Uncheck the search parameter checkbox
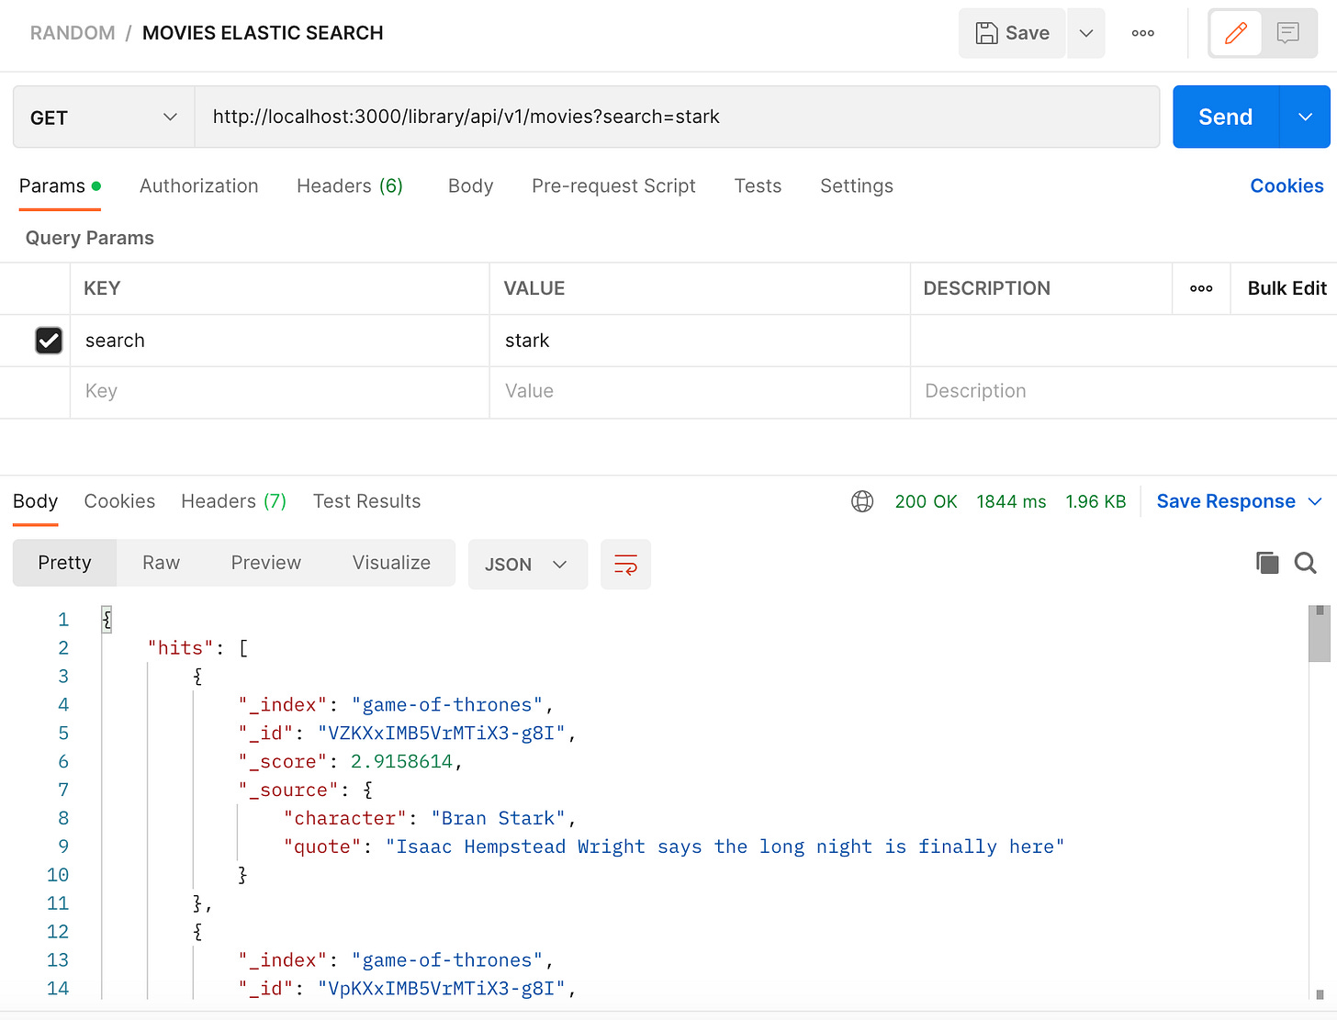Viewport: 1337px width, 1020px height. click(x=49, y=341)
